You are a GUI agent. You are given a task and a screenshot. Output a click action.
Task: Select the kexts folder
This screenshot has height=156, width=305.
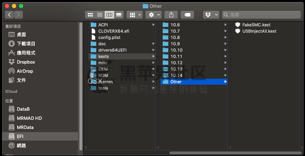[122, 57]
